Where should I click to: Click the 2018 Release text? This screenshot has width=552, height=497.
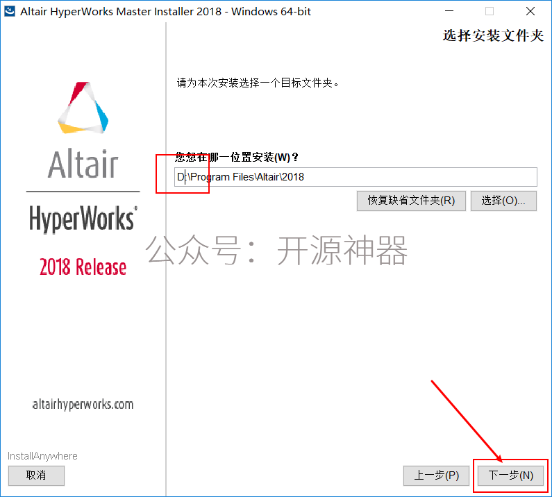tap(83, 267)
